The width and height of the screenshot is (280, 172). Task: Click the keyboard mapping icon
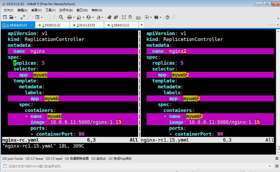[138, 17]
